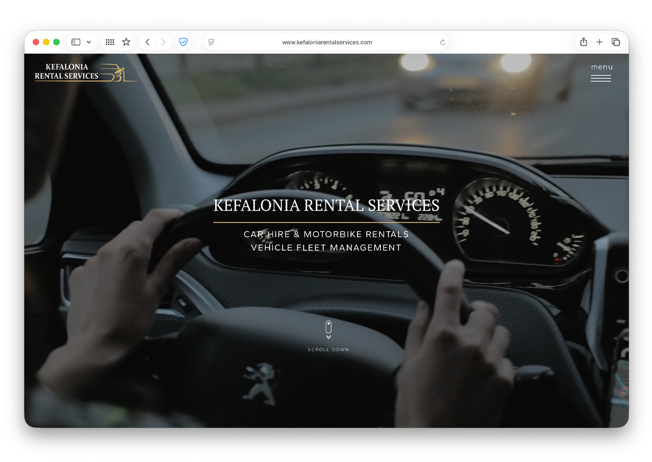This screenshot has height=462, width=652.
Task: Navigate back using the back arrow
Action: [147, 42]
